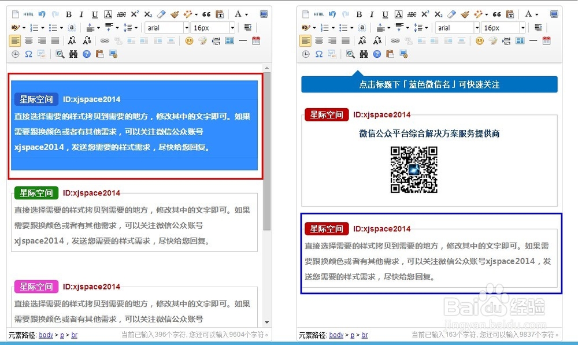
Task: Open the help icon in left editor
Action: coord(87,54)
